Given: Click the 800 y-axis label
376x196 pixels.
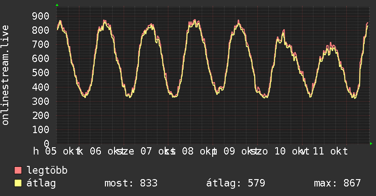Looking at the screenshot, I should point(41,30).
